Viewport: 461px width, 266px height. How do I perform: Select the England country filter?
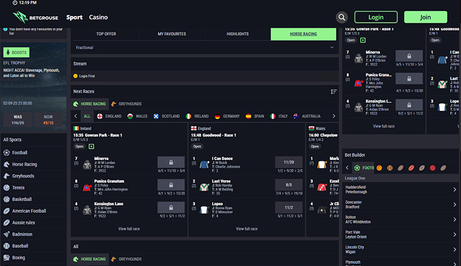click(108, 116)
